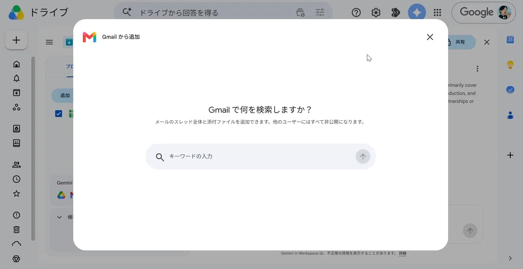This screenshot has width=523, height=269.
Task: Click the 共有 share button
Action: [462, 42]
